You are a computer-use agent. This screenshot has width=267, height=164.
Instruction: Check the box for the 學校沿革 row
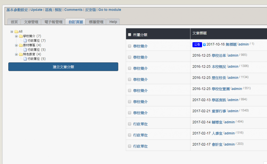(130, 57)
